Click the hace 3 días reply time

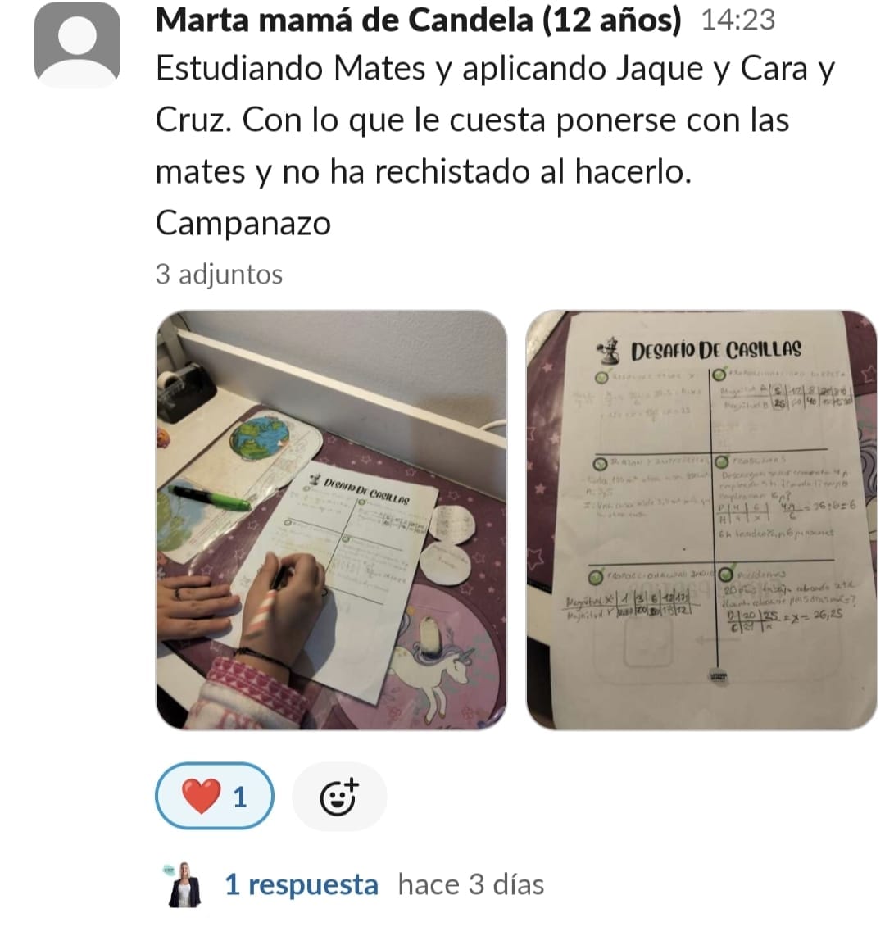(471, 884)
